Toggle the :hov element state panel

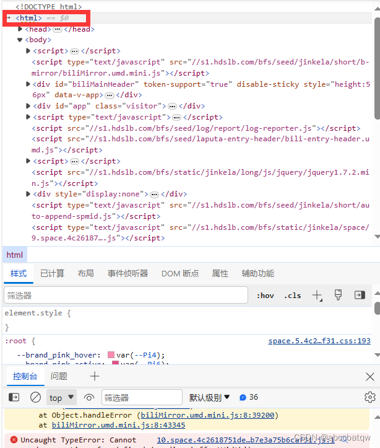(x=266, y=296)
